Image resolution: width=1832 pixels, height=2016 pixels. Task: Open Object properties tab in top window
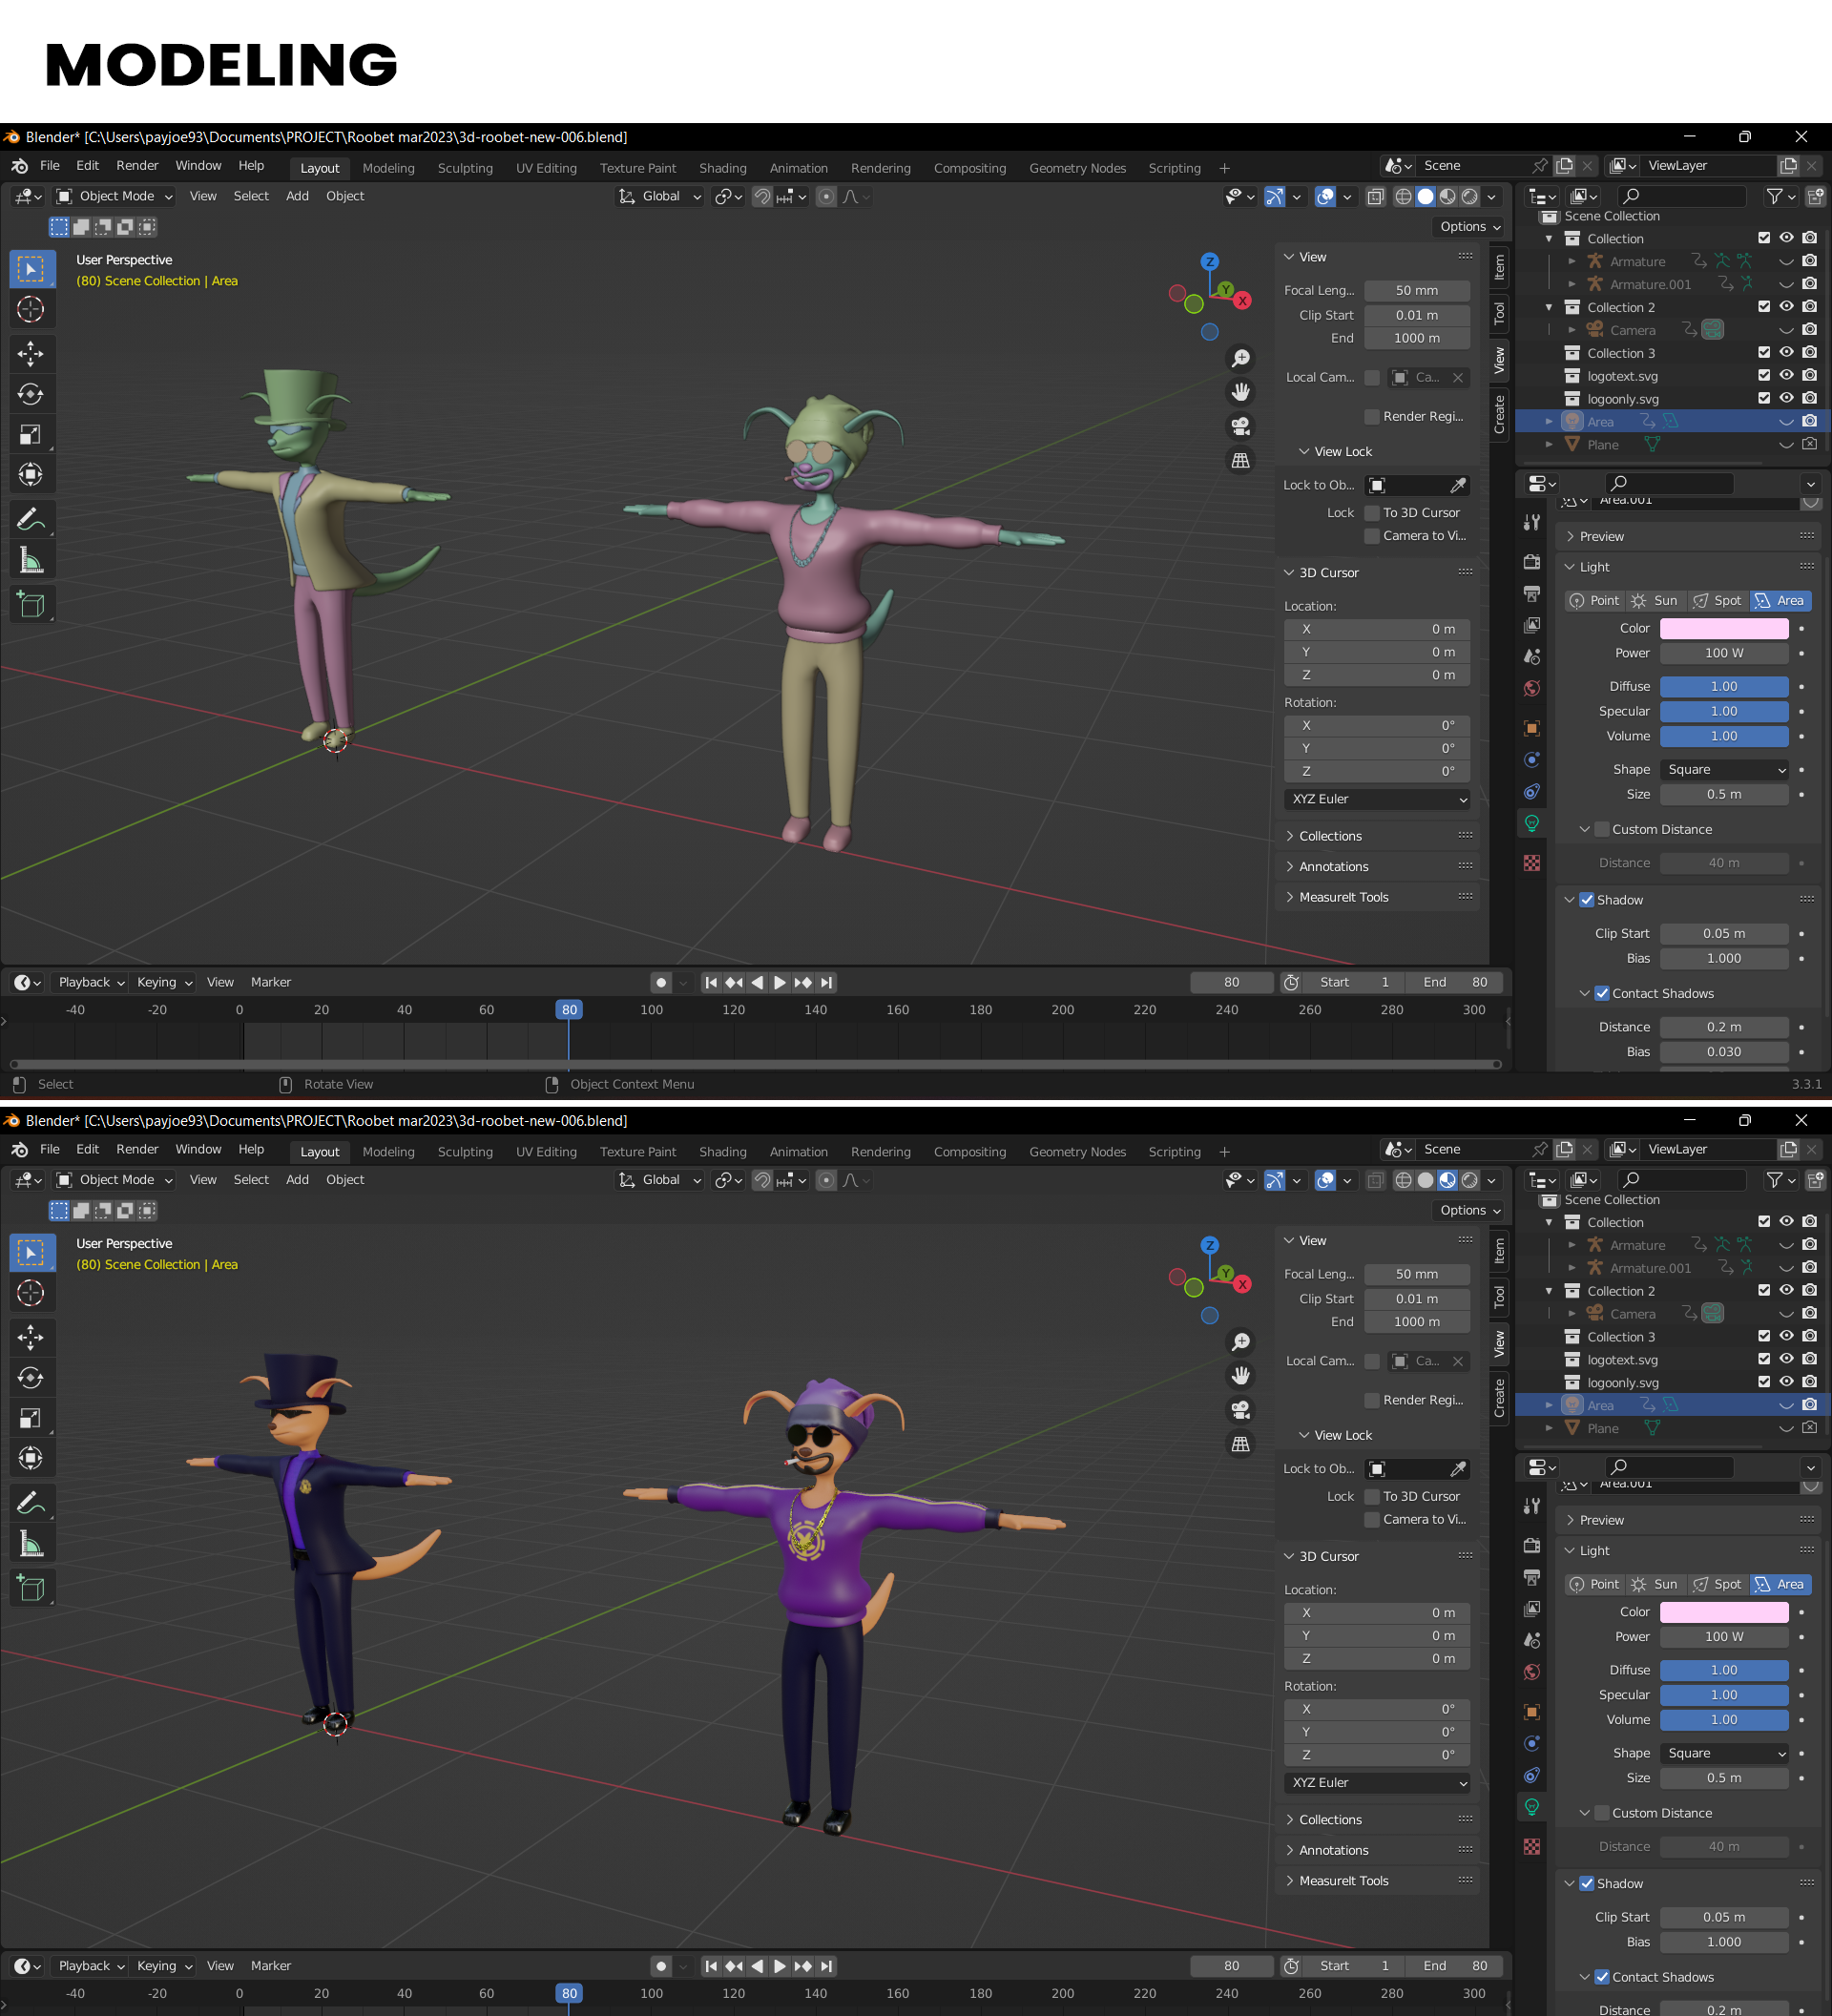[1532, 728]
